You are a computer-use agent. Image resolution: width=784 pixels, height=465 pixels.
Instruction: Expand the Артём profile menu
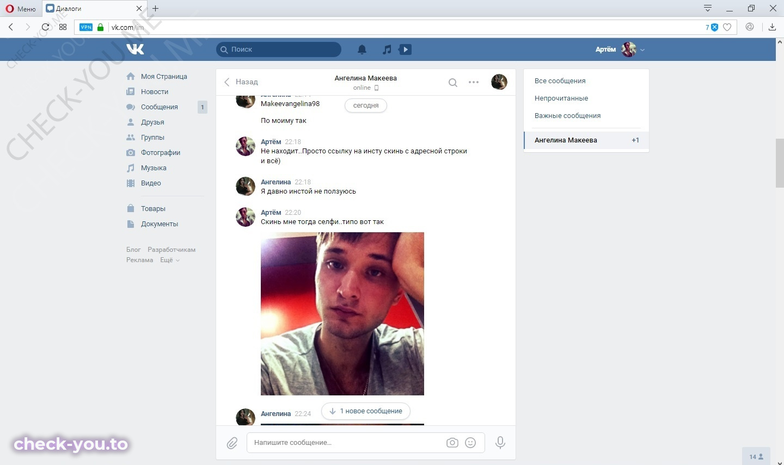[x=620, y=49]
